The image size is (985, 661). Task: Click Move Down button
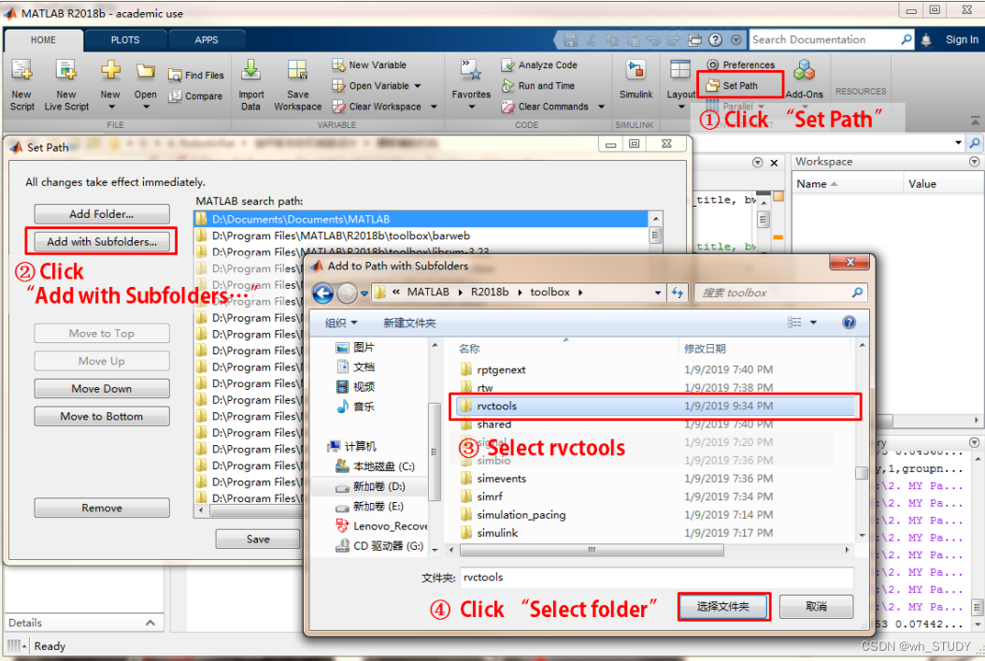102,388
